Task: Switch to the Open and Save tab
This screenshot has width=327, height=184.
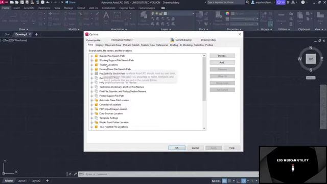Action: coord(113,45)
